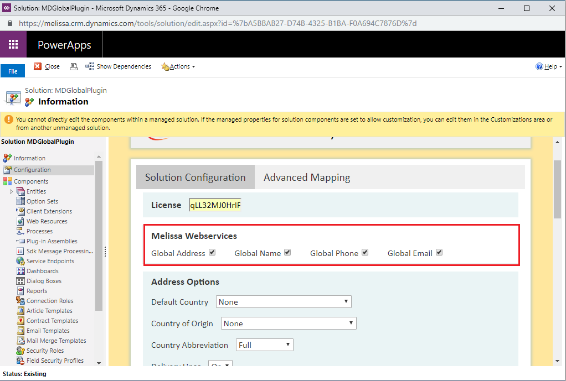Viewport: 566px width, 381px height.
Task: Click the Components icon in sidebar
Action: coord(7,181)
